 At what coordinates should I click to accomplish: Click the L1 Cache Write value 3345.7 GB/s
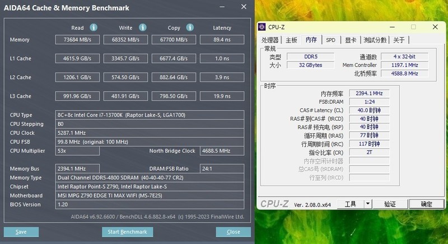[125, 59]
